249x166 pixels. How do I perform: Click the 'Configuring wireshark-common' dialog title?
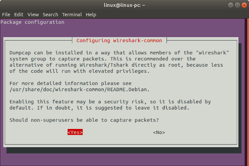119,41
